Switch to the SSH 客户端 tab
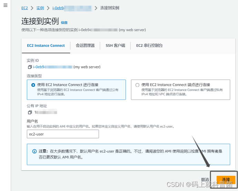Screen dimensions: 238x191 click(x=115, y=46)
